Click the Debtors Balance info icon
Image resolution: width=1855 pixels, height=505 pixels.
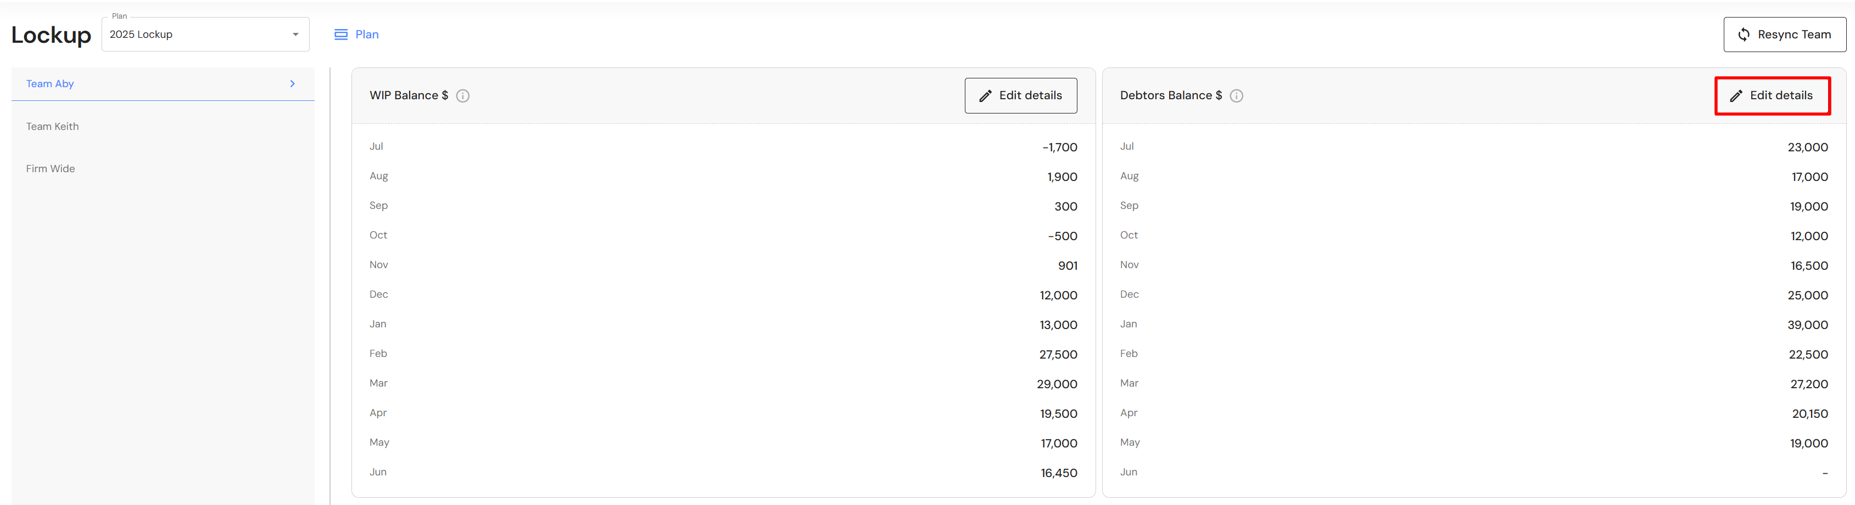[x=1237, y=95]
